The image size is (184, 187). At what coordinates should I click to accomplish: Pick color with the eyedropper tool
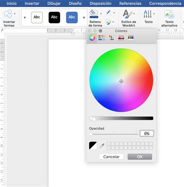coord(102,146)
